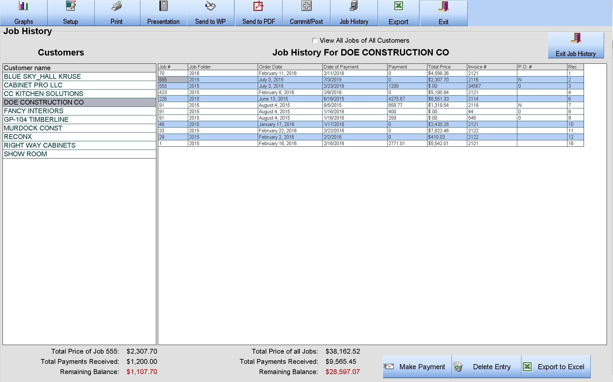Select job 48 in the Job # column
Image resolution: width=613 pixels, height=382 pixels.
[173, 124]
